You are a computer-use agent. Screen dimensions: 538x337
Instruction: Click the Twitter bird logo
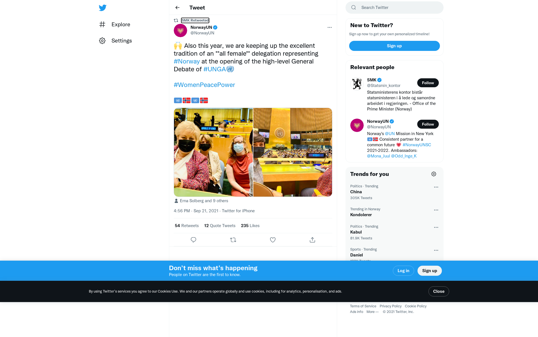(103, 8)
